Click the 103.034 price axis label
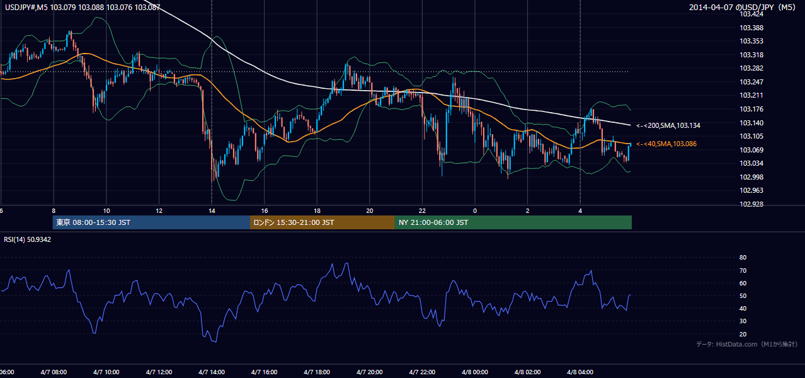This screenshot has width=805, height=378. coord(752,163)
